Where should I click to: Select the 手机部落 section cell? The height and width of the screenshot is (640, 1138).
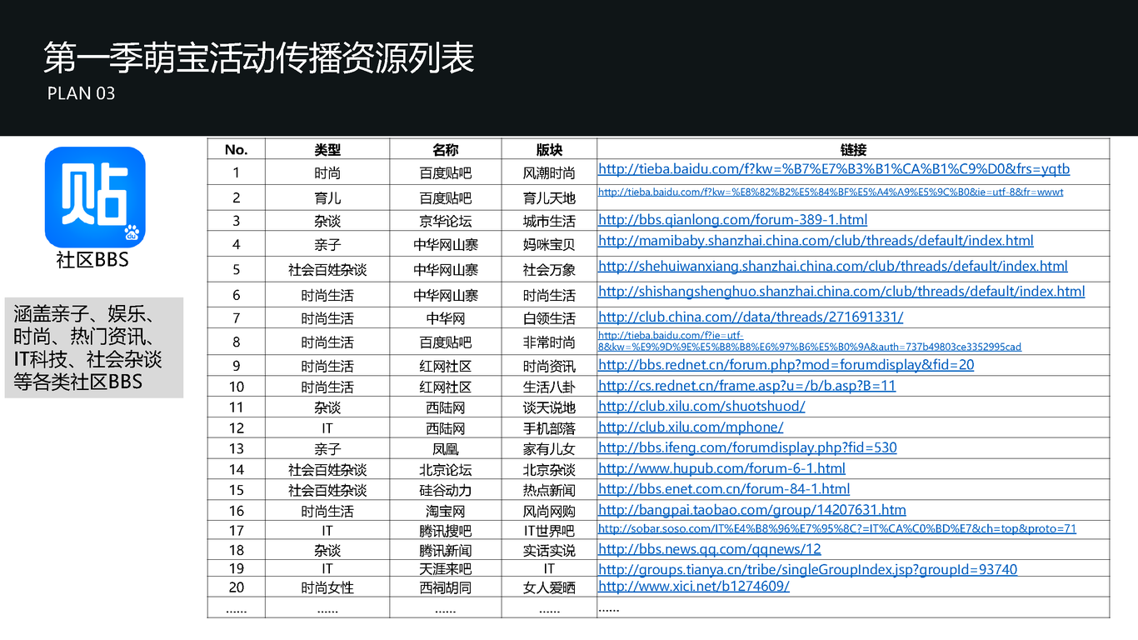pos(549,428)
